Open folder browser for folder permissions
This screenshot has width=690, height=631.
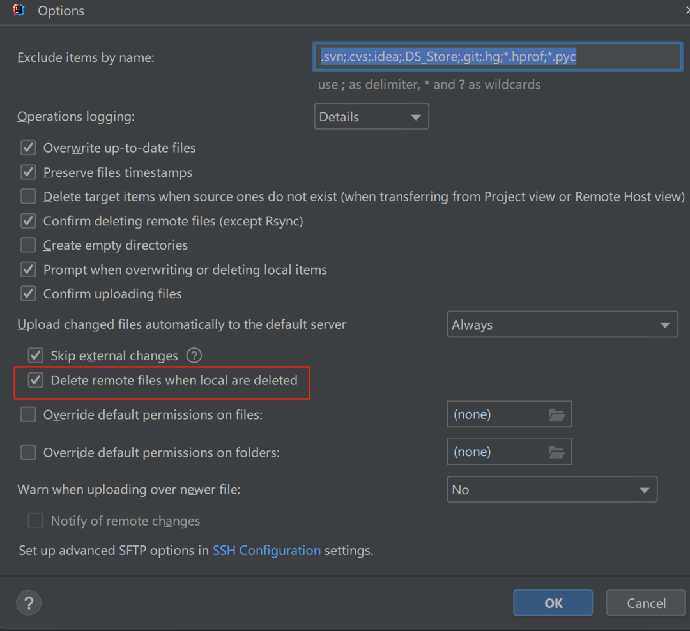(x=556, y=452)
